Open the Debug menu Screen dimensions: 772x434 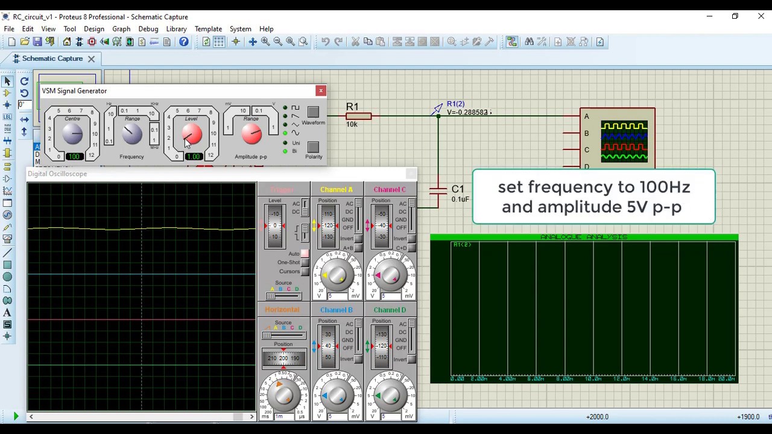(x=148, y=29)
